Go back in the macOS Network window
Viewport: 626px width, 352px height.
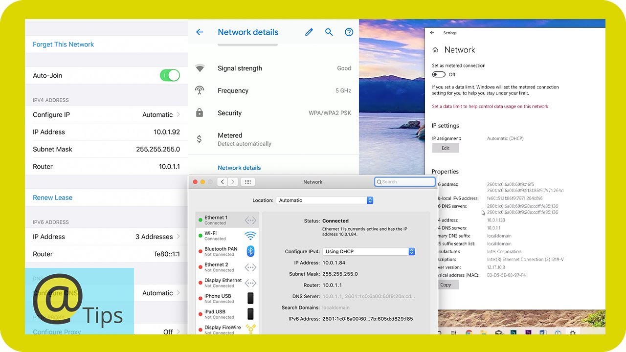pyautogui.click(x=223, y=182)
